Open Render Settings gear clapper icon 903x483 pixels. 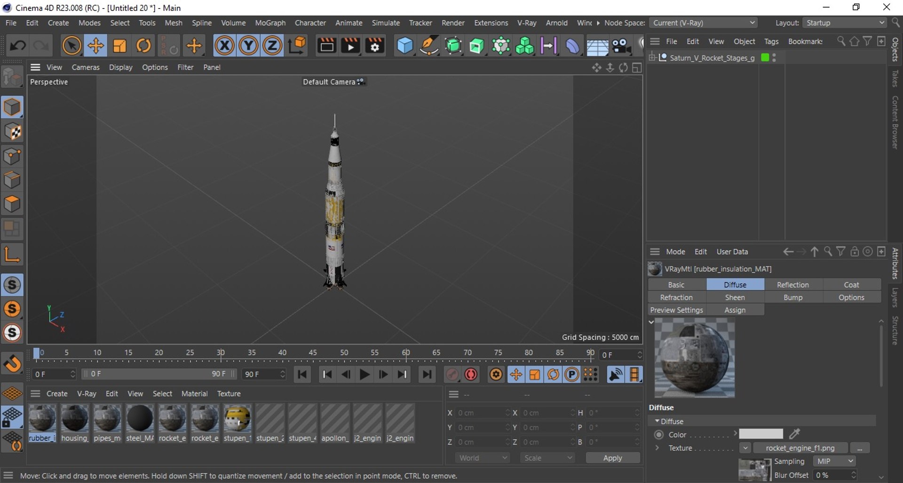coord(375,46)
